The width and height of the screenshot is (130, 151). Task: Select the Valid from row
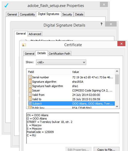71,95
